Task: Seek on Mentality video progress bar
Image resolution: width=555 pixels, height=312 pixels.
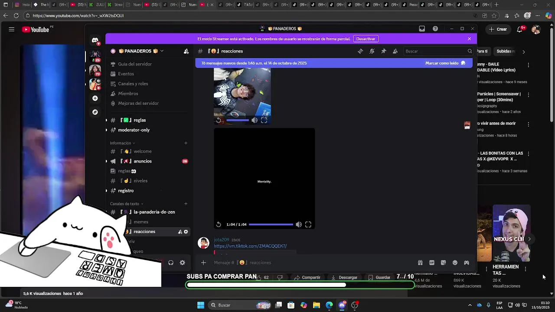Action: point(271,224)
